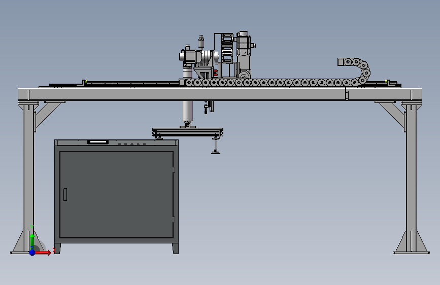Select the dark gray cabinet door panel
This screenshot has width=440, height=285.
(116, 195)
